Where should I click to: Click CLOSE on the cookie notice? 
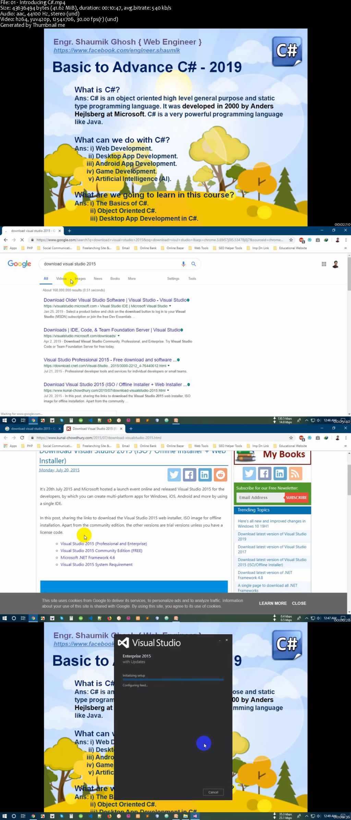click(299, 603)
